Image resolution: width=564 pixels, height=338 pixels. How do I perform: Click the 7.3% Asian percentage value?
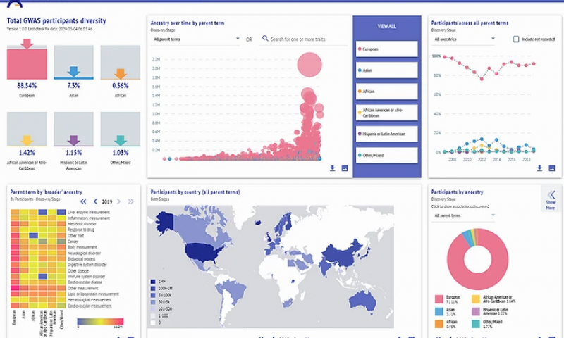click(74, 85)
